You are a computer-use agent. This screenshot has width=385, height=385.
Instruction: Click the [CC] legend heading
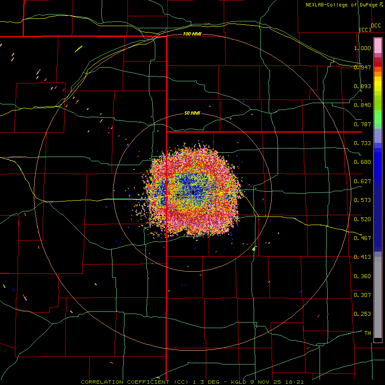[365, 30]
